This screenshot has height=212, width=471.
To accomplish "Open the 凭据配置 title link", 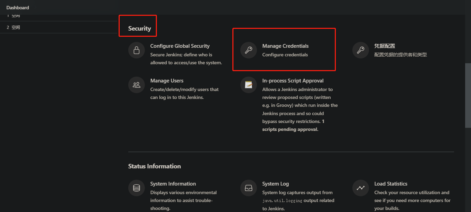I will [x=385, y=46].
